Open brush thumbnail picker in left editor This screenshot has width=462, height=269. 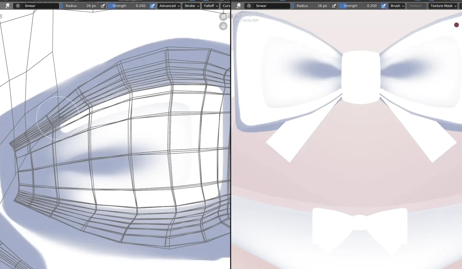[18, 6]
